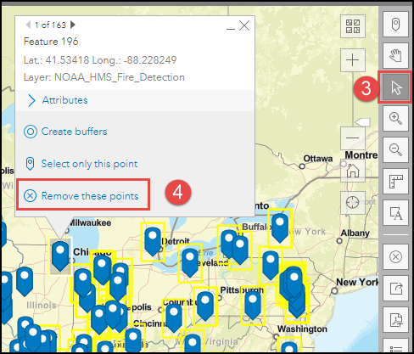The image size is (414, 354).
Task: Open the export share tool
Action: click(x=395, y=289)
